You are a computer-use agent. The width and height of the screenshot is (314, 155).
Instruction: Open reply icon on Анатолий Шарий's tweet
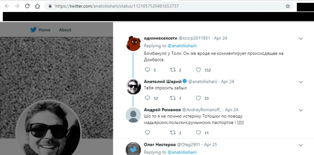point(147,98)
